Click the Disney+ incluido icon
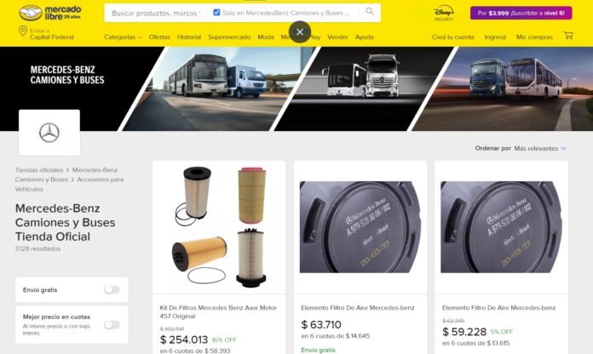This screenshot has height=354, width=593. coord(444,13)
